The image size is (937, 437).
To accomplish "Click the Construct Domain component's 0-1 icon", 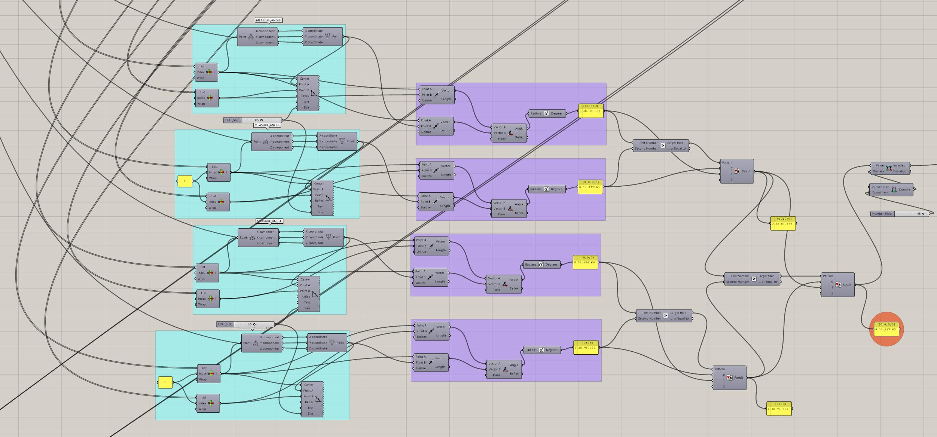I will tap(894, 189).
